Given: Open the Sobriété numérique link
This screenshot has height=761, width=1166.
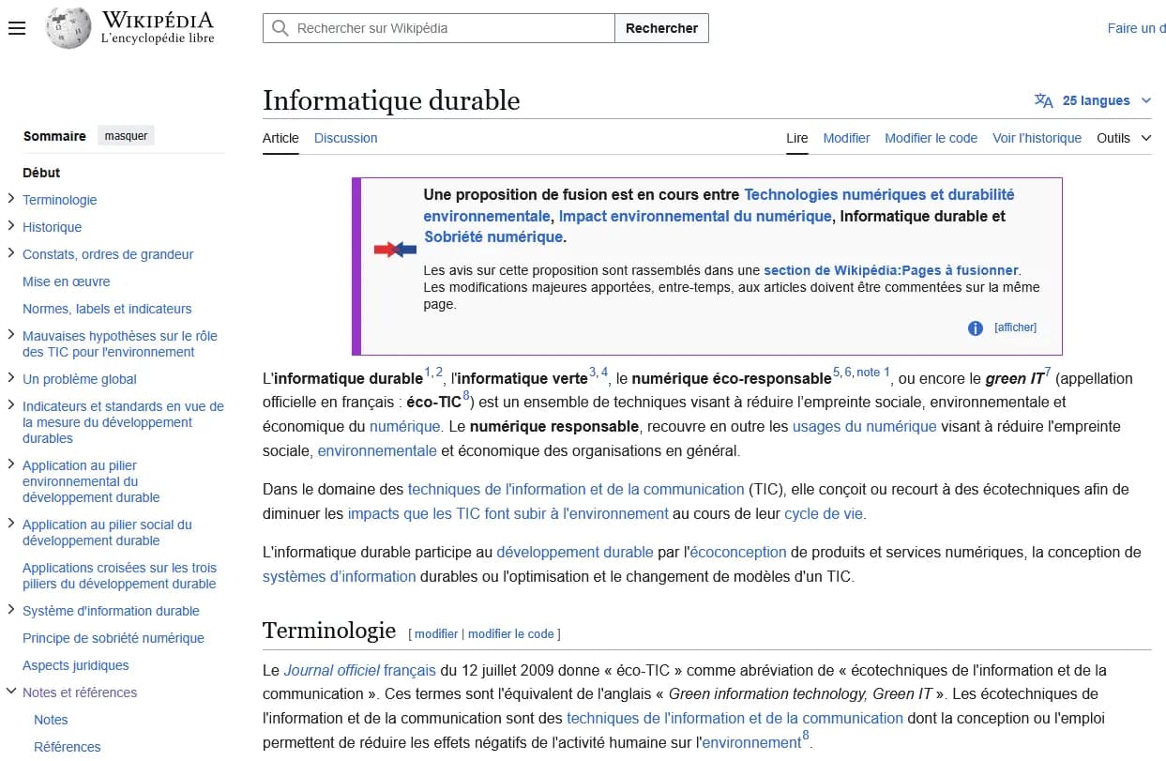Looking at the screenshot, I should coord(493,236).
